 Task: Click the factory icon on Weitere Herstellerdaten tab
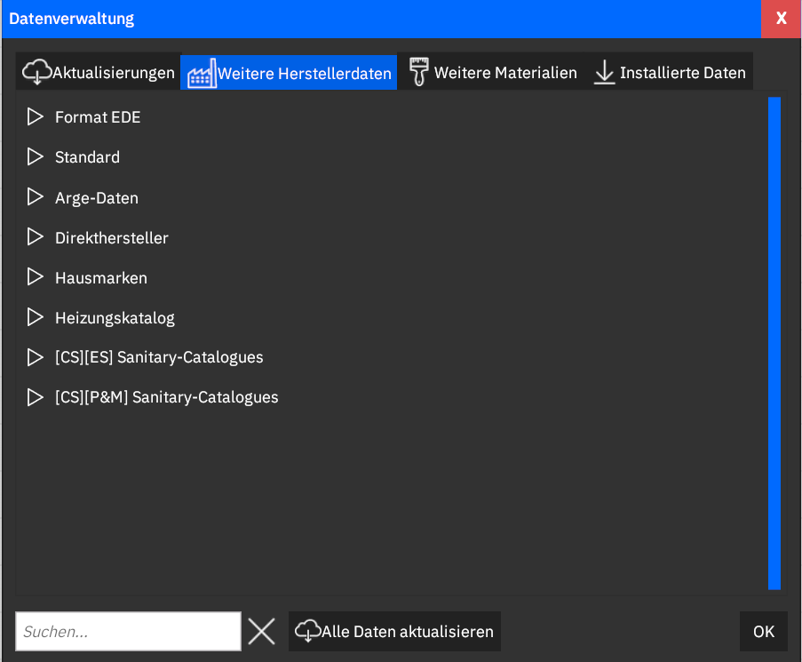202,73
